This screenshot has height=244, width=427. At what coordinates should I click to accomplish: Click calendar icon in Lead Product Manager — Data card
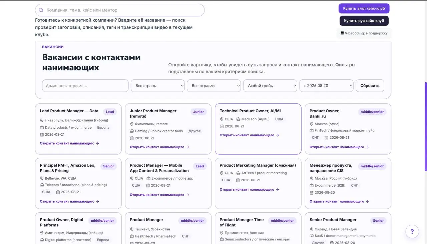(x=42, y=135)
